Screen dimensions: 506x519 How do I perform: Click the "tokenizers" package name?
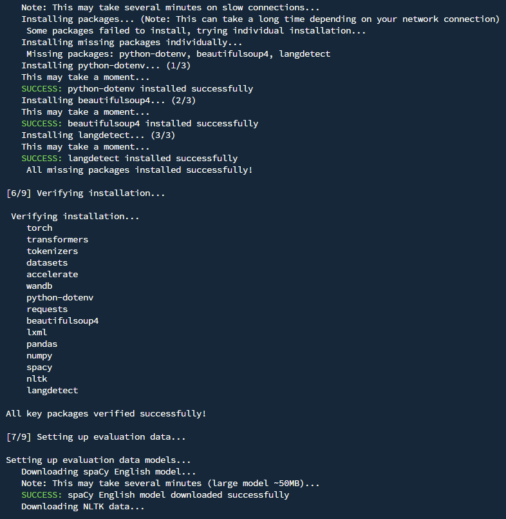click(52, 251)
